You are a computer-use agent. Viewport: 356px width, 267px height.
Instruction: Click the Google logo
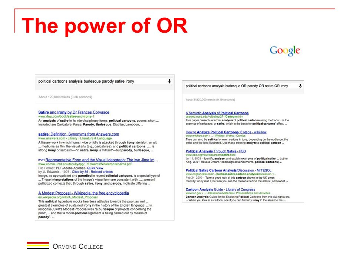click(x=285, y=50)
